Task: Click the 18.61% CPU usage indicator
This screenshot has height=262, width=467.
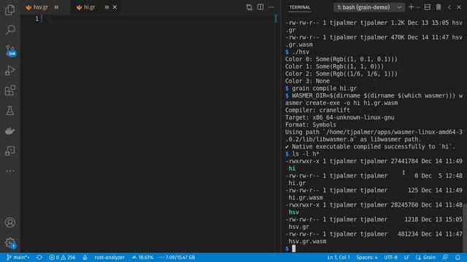Action: pos(142,257)
